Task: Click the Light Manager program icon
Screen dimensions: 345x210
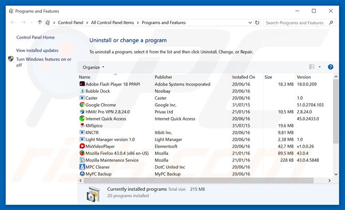Action: [82, 139]
